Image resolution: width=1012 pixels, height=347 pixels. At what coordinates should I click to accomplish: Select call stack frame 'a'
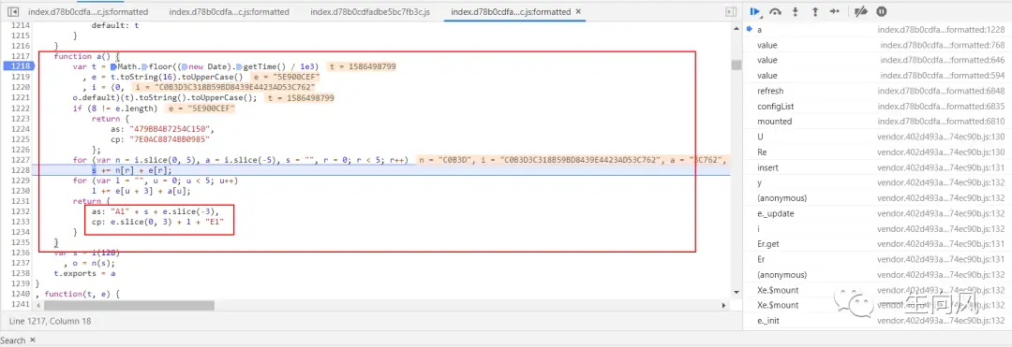click(x=878, y=30)
